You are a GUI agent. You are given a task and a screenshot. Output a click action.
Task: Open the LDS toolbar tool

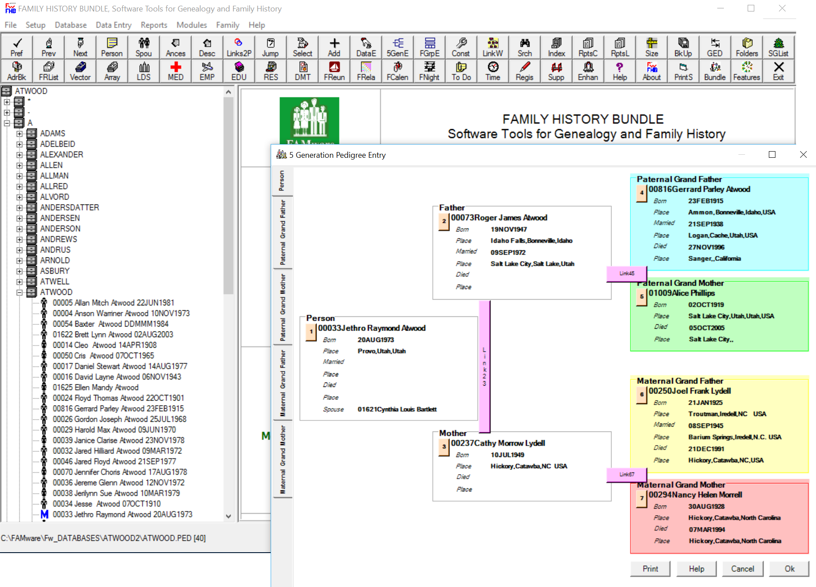(144, 71)
